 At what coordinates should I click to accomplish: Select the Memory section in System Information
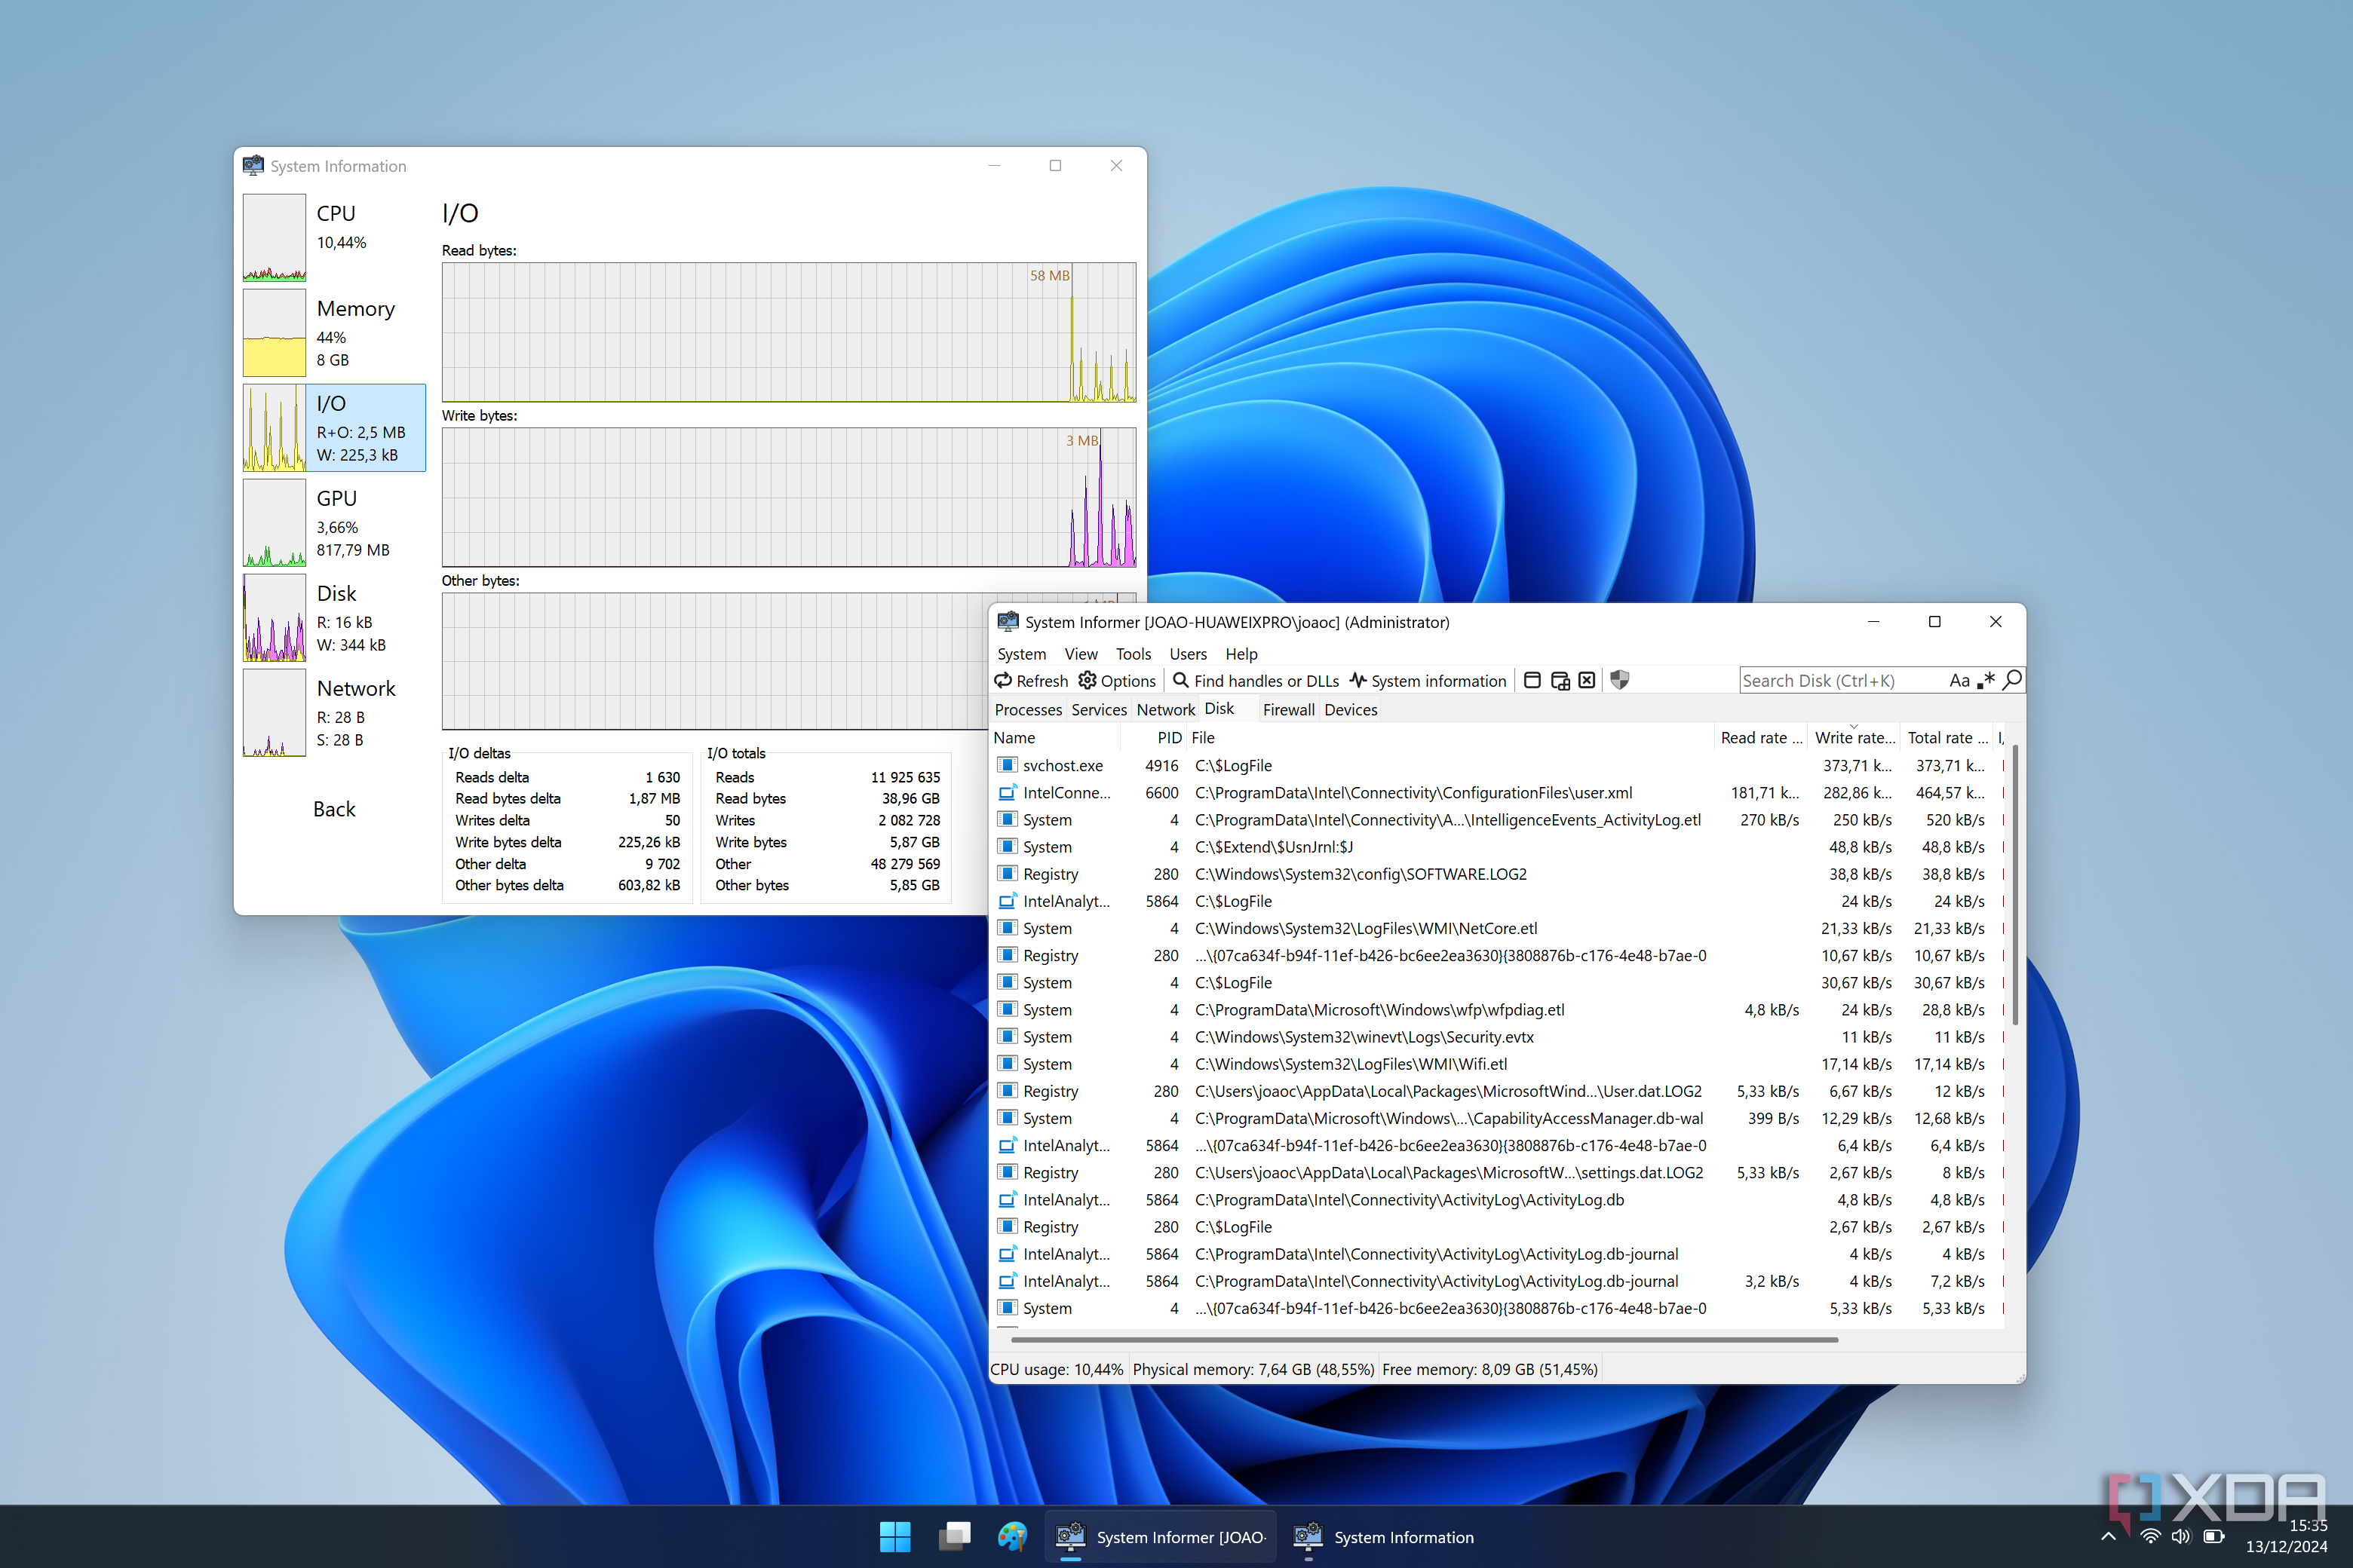pos(334,332)
